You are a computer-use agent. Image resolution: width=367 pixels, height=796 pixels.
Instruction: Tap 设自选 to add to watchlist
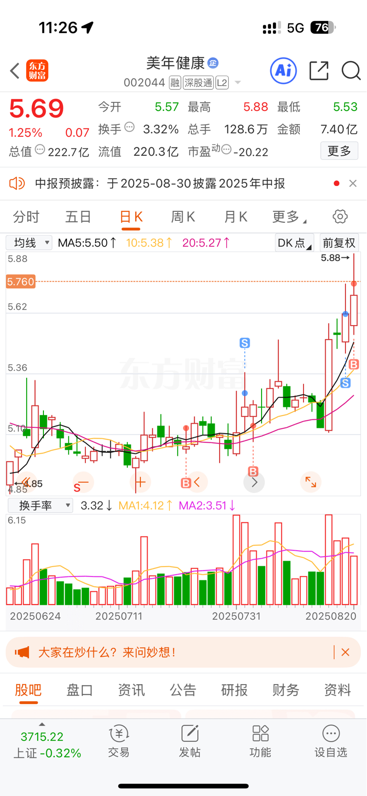[x=331, y=741]
